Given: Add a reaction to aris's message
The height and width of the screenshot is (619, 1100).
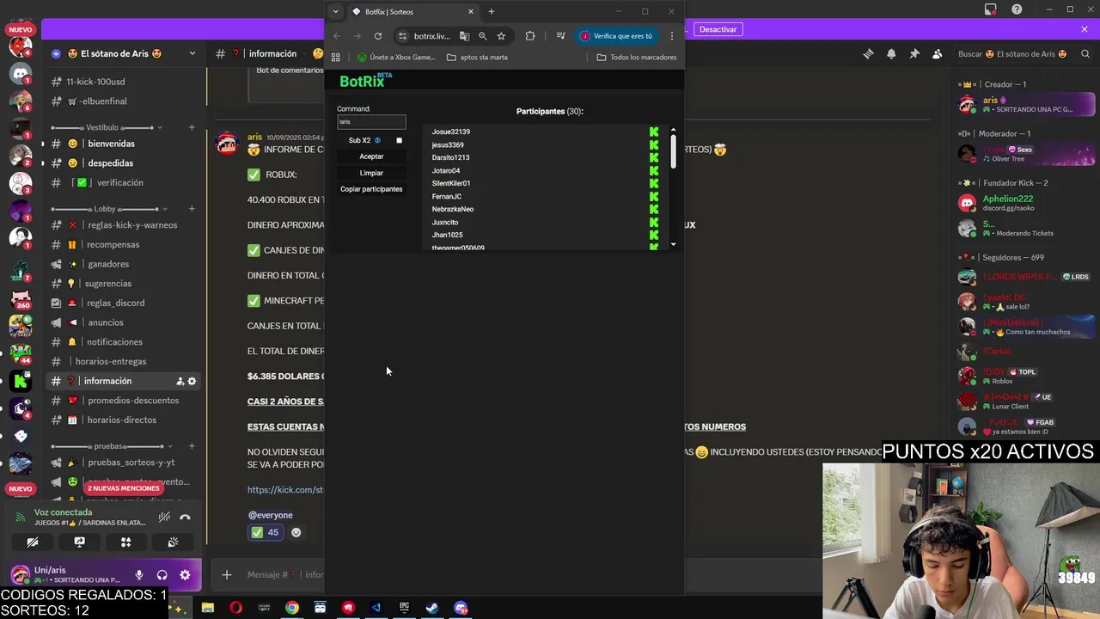Looking at the screenshot, I should (x=296, y=532).
